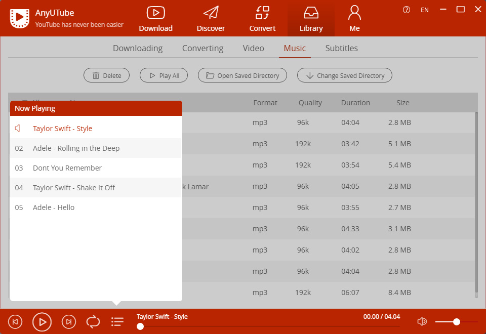Click Change Saved Directory button
The height and width of the screenshot is (334, 486).
(344, 75)
